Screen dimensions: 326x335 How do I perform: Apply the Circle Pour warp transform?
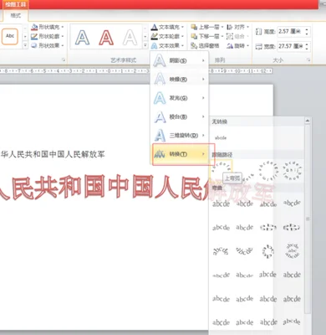(268, 251)
